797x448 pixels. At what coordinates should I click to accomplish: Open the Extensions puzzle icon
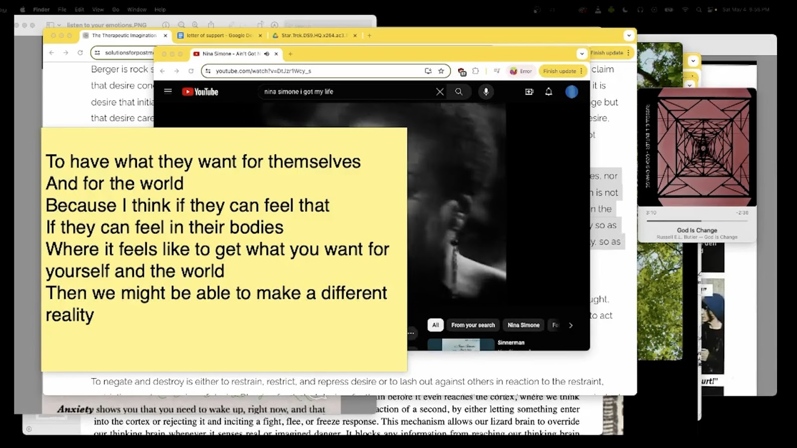tap(476, 71)
